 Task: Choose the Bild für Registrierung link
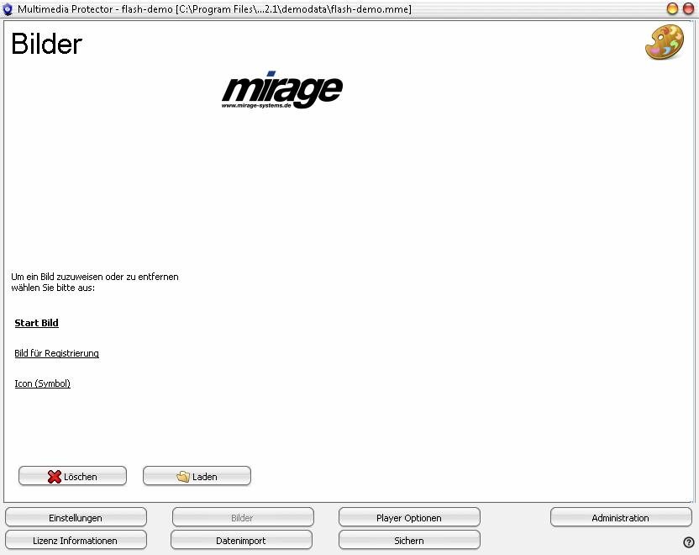point(56,353)
